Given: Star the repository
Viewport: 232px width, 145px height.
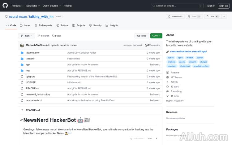Looking at the screenshot, I should (x=213, y=16).
